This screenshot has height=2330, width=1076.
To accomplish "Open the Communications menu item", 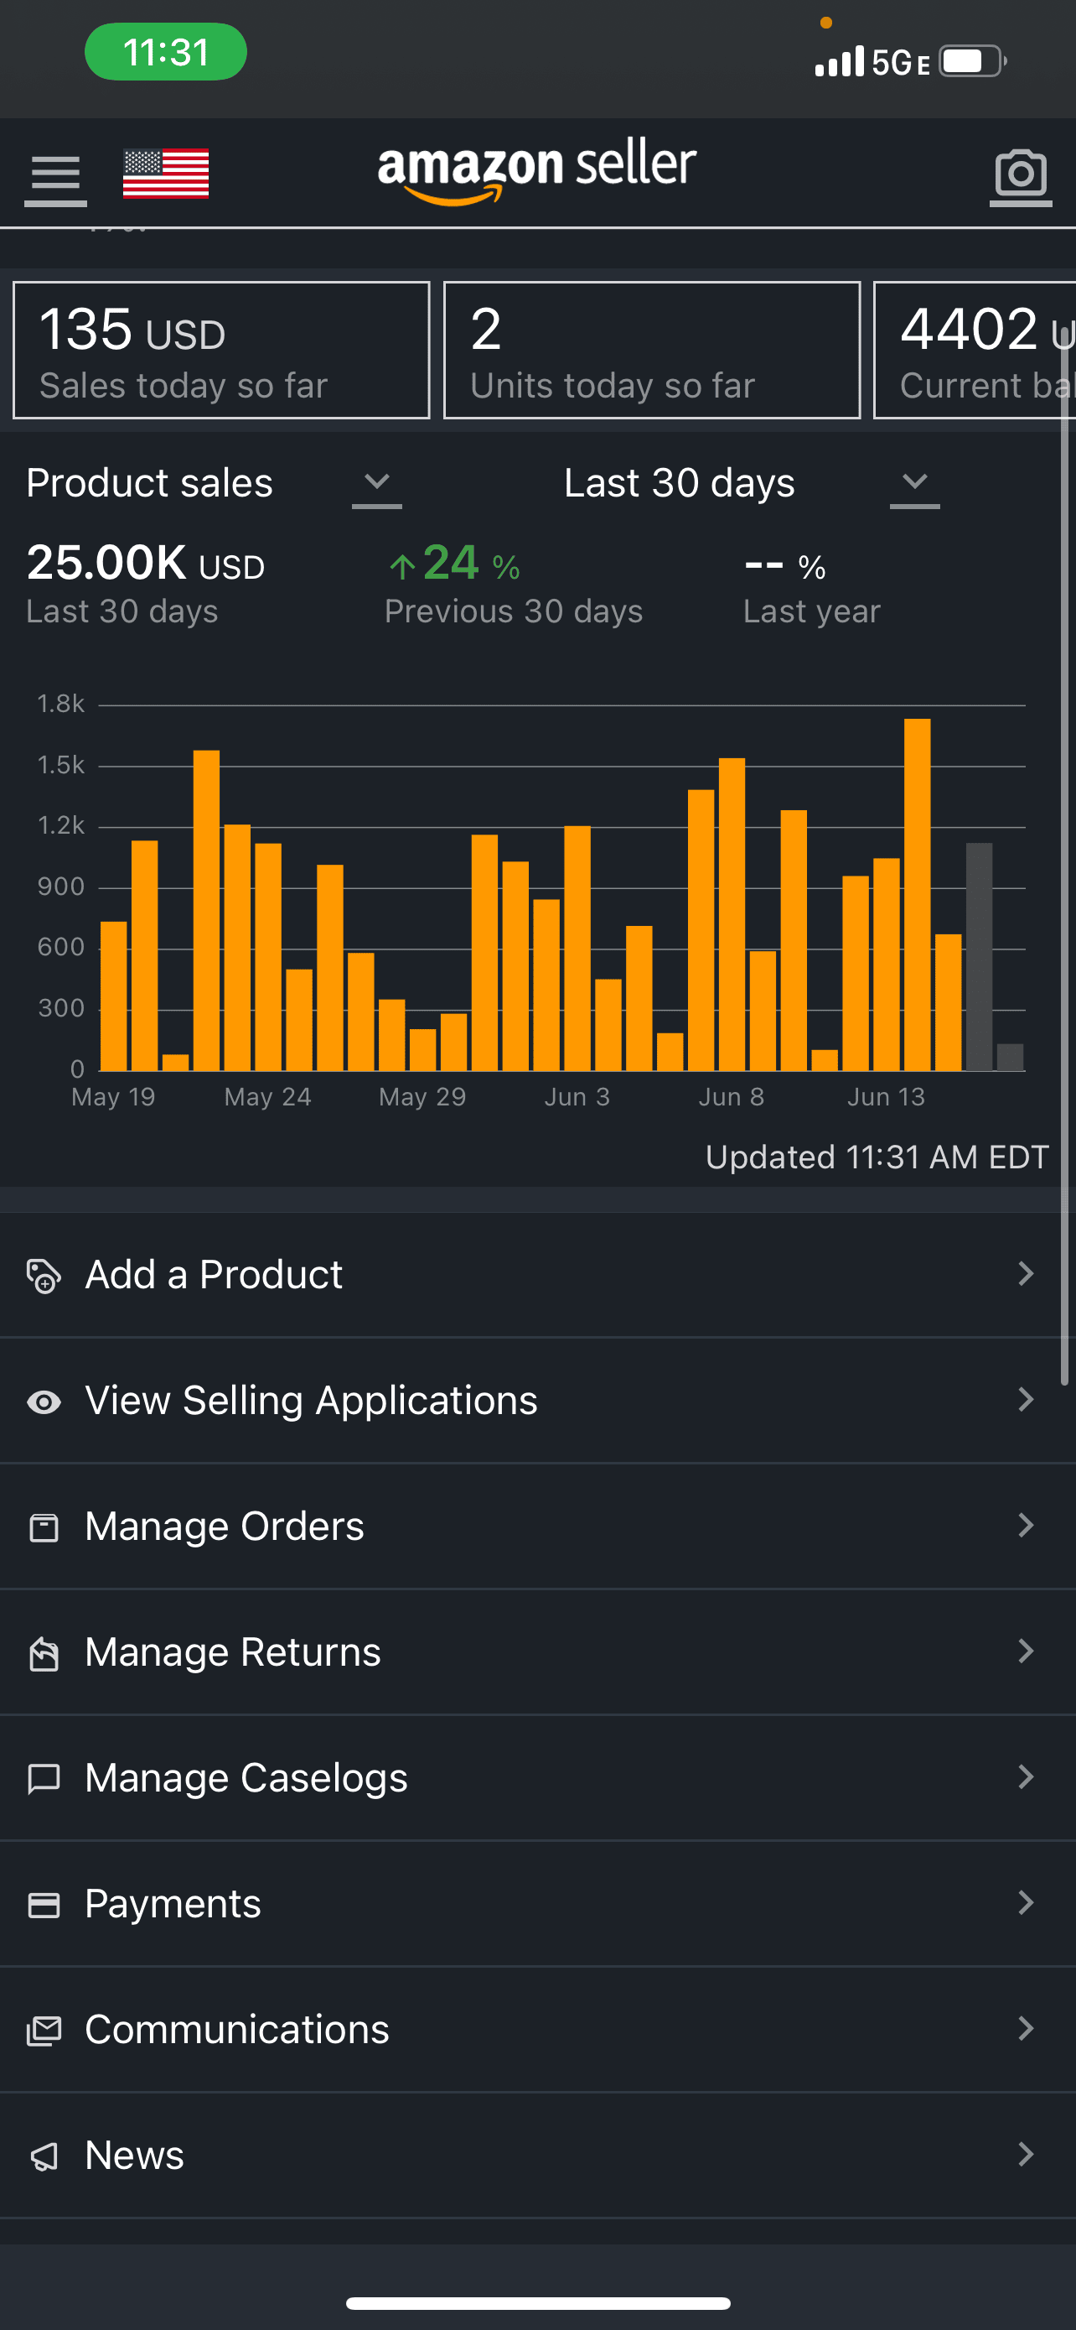I will point(236,2030).
